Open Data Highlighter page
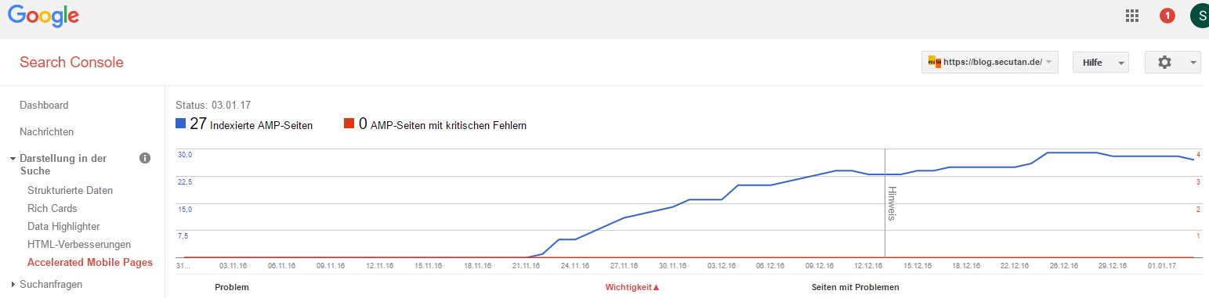Viewport: 1209px width, 298px height. (63, 226)
